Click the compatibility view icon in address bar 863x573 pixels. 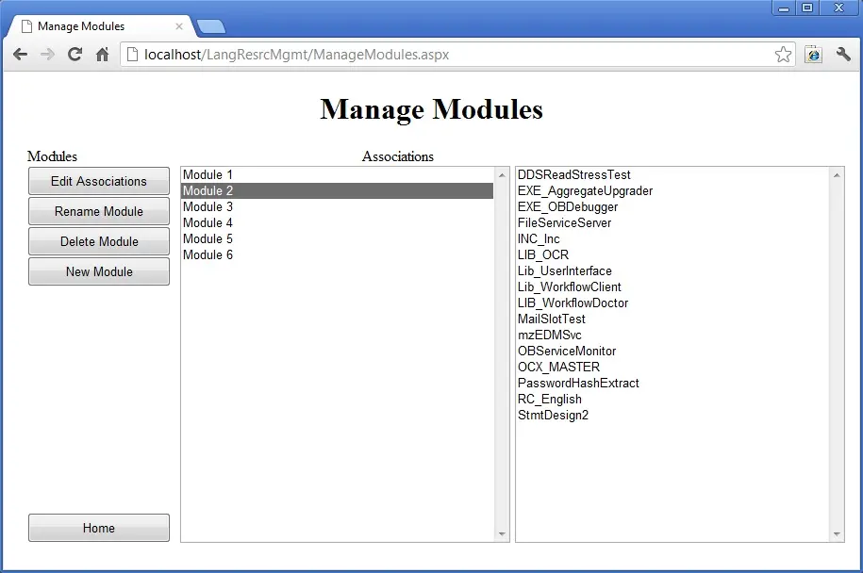click(813, 55)
